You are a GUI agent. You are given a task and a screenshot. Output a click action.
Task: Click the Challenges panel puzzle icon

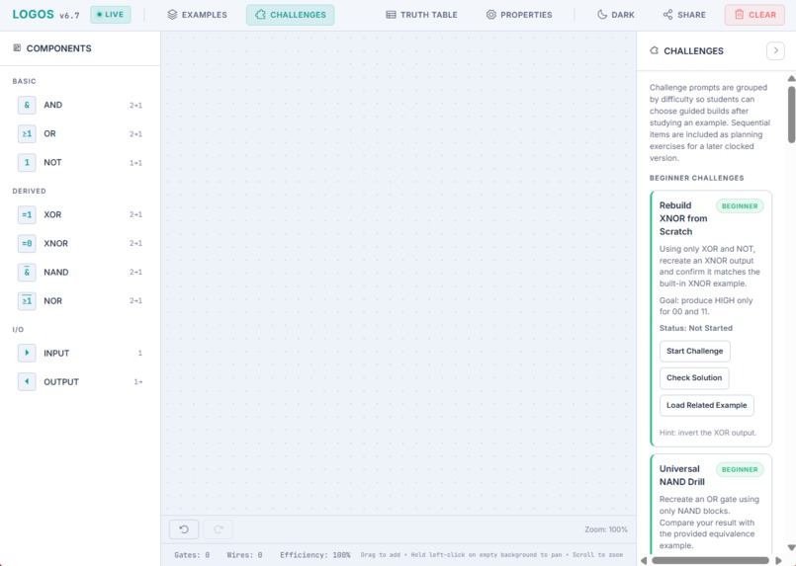click(654, 50)
